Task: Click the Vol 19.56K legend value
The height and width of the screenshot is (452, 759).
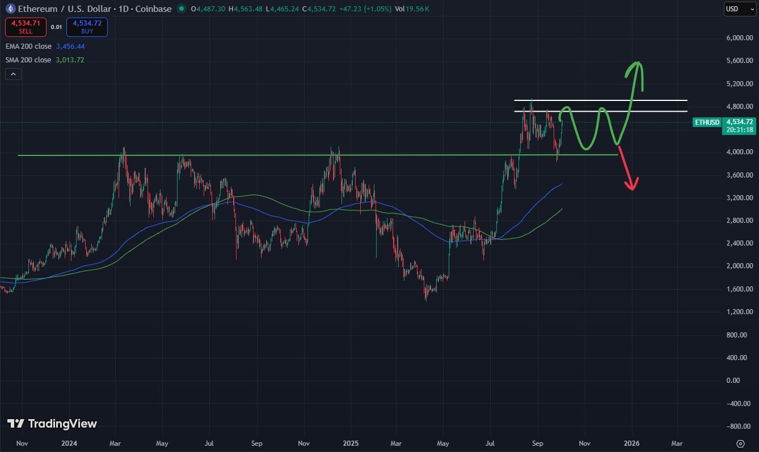Action: pos(413,9)
